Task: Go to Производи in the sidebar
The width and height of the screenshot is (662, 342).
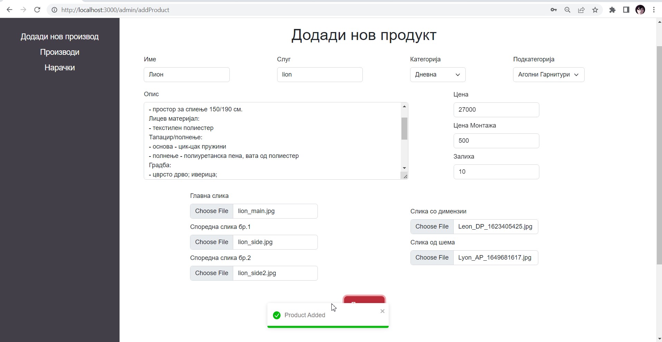Action: pos(59,52)
